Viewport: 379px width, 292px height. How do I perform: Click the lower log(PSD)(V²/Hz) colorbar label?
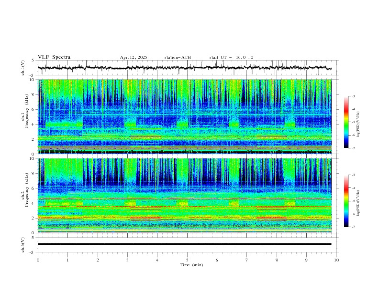point(358,203)
